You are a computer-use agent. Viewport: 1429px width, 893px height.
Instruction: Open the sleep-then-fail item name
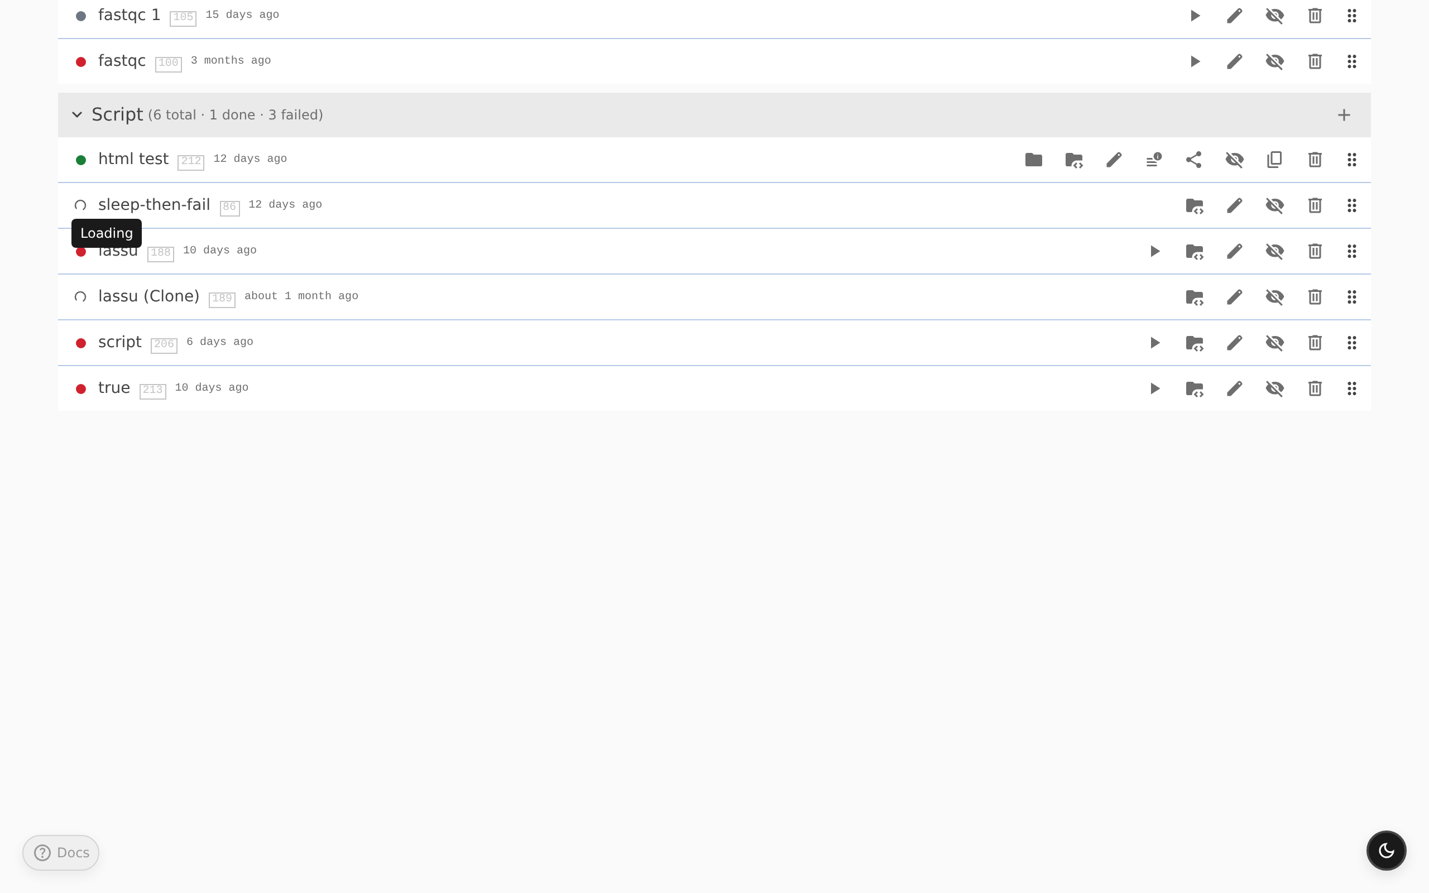[154, 205]
